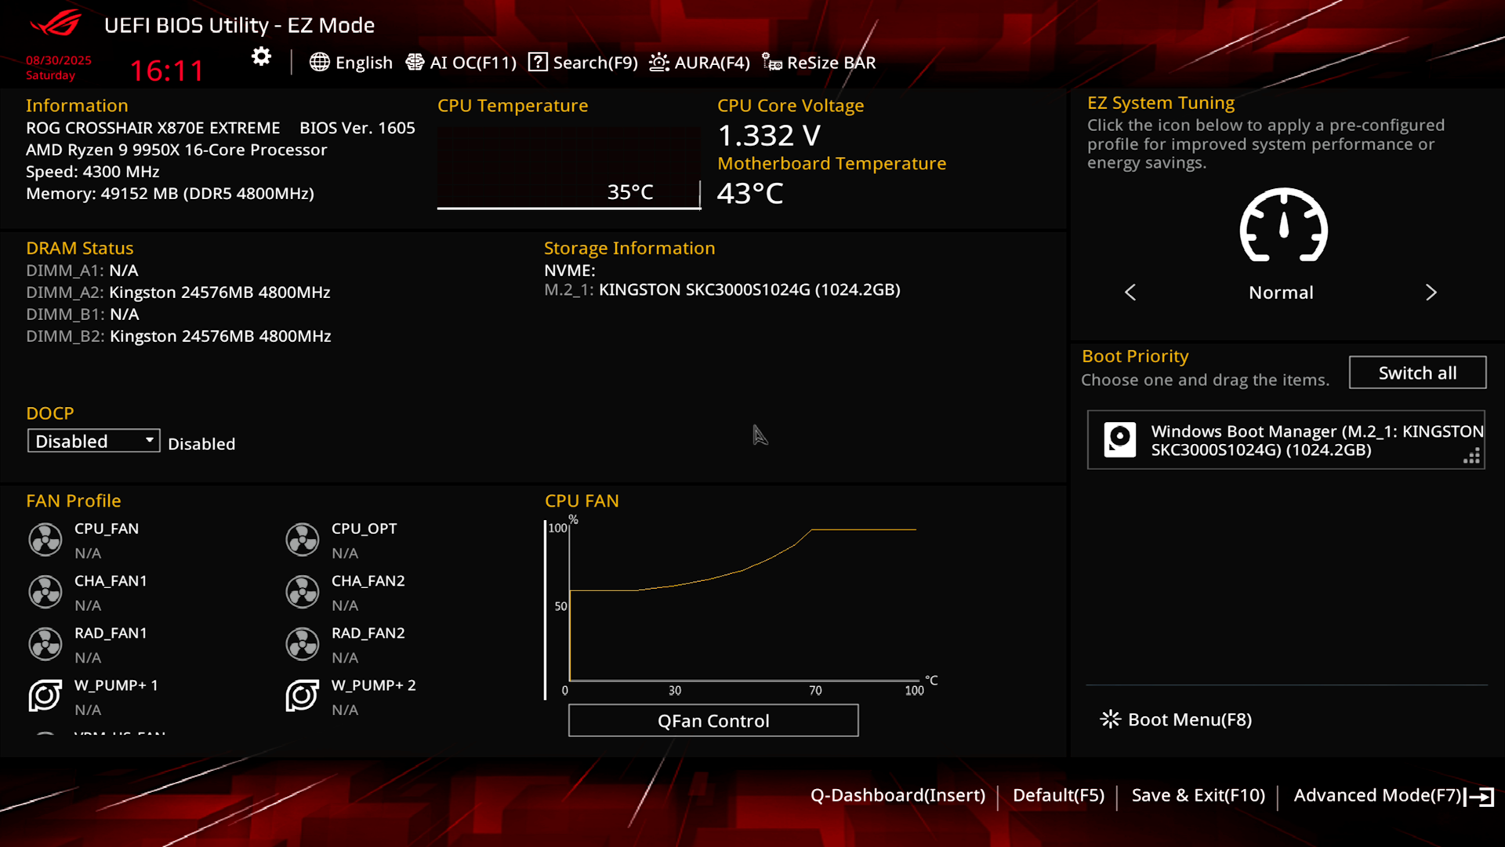Open AI OC(F11) menu
This screenshot has width=1505, height=847.
point(461,63)
